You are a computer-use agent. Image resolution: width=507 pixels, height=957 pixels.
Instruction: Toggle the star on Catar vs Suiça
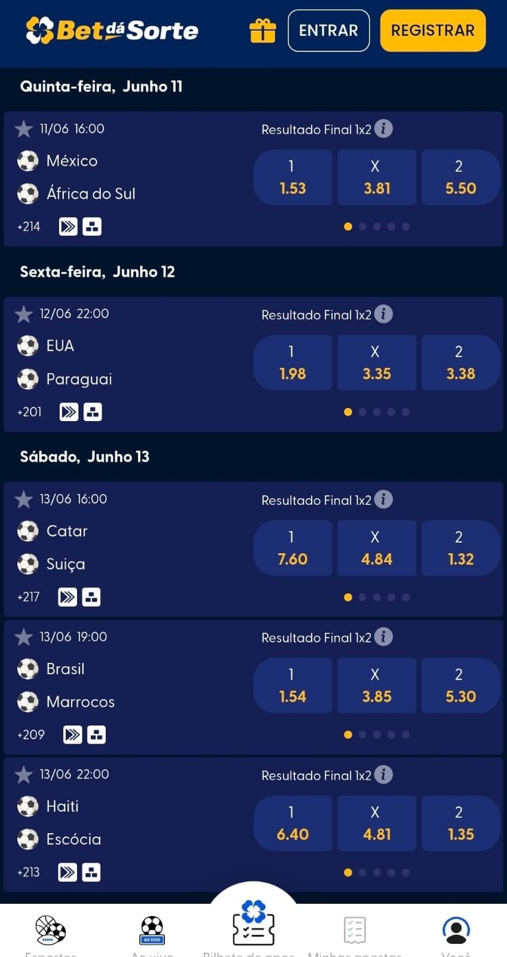[x=24, y=499]
